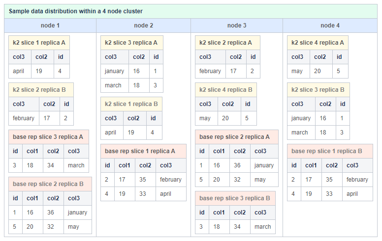Select 'k2 slice 1 replica B' table title
Image resolution: width=382 pixels, height=241 pixels.
(131, 104)
